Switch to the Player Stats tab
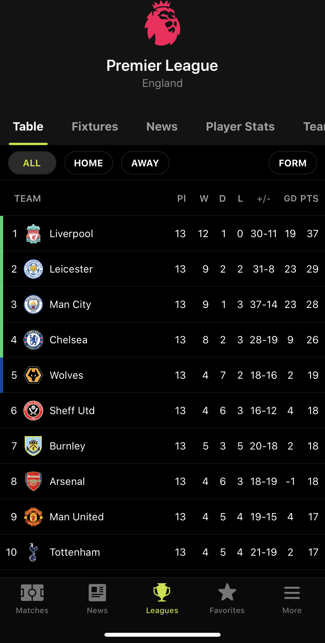 pos(240,127)
